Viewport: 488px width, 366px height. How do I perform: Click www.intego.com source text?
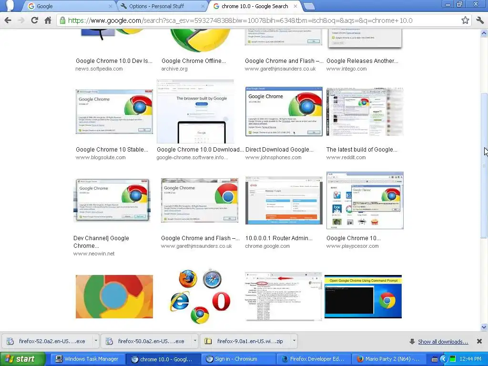346,69
